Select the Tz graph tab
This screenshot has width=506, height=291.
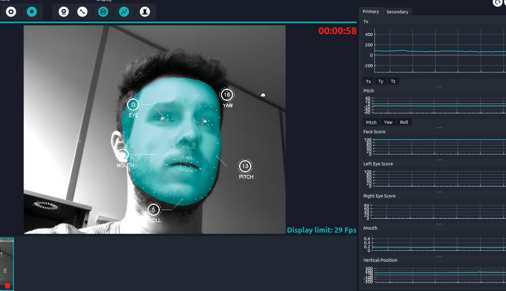tap(393, 82)
